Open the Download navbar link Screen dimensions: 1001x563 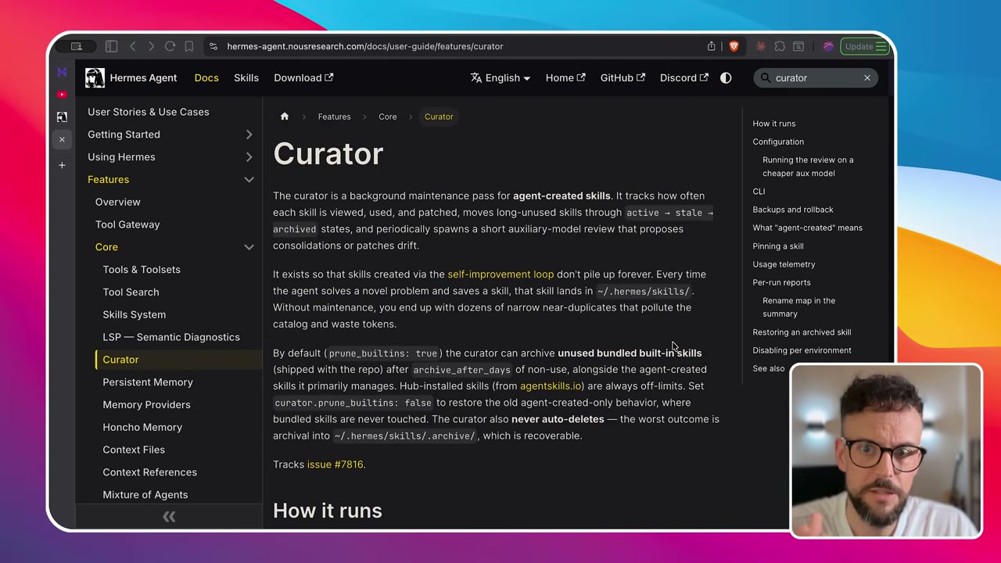coord(303,78)
